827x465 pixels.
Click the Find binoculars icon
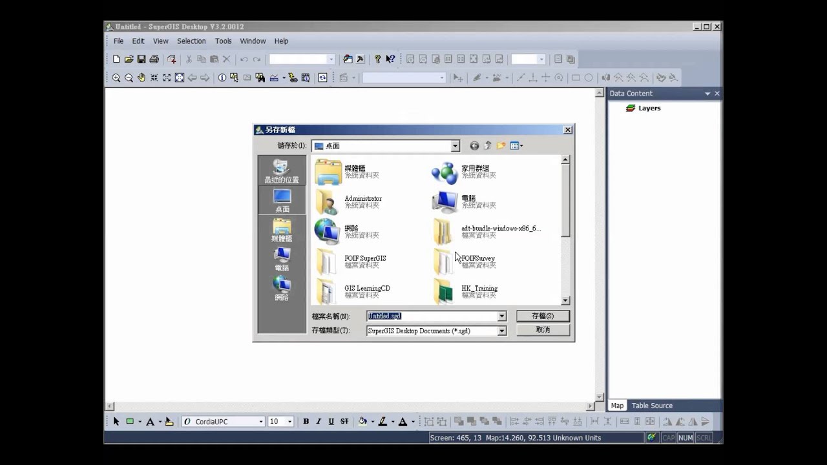click(x=260, y=77)
